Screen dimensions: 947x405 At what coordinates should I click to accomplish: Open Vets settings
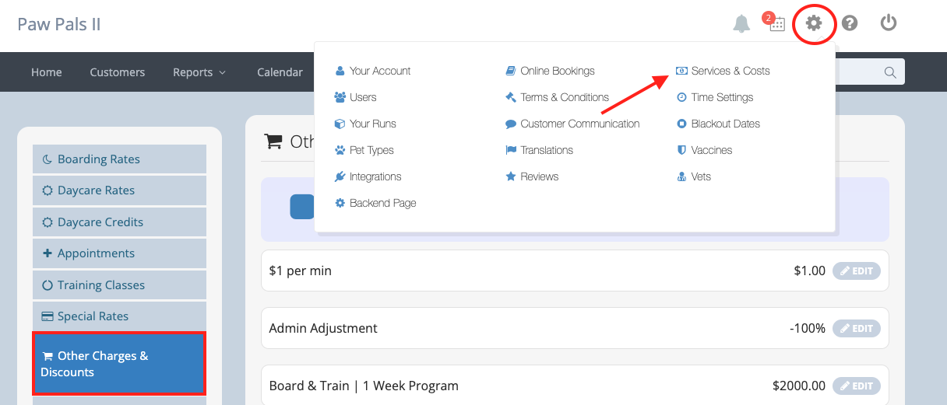point(693,176)
